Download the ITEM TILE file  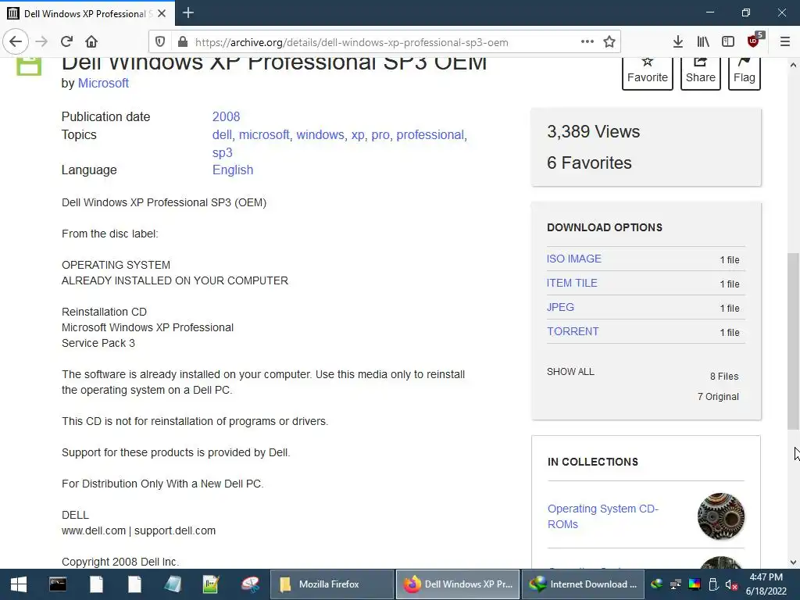[572, 283]
